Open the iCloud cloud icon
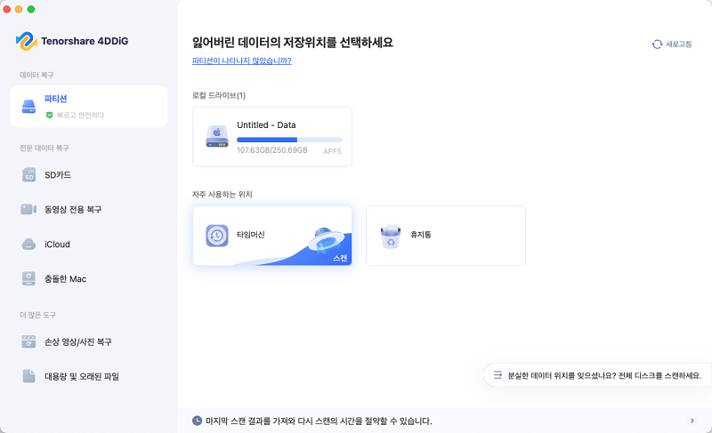712x433 pixels. (28, 244)
